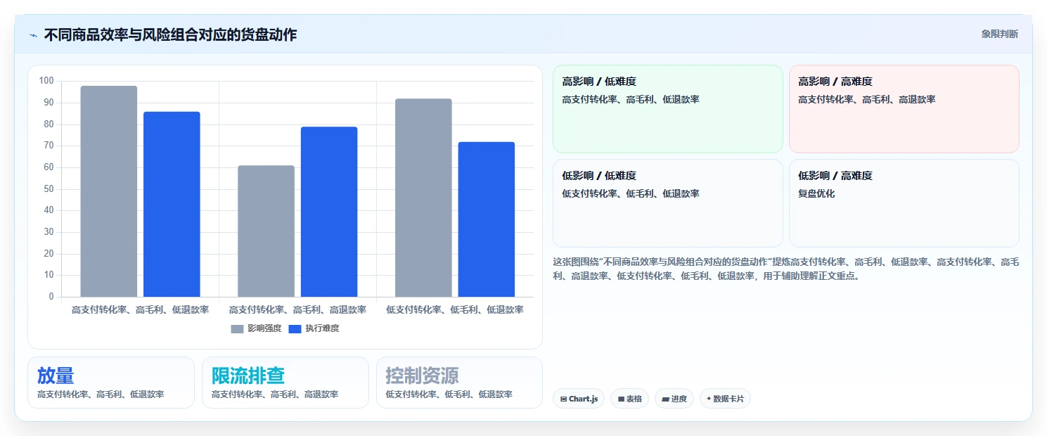Click the Chart.js tag chip
Image resolution: width=1047 pixels, height=436 pixels.
pyautogui.click(x=579, y=399)
